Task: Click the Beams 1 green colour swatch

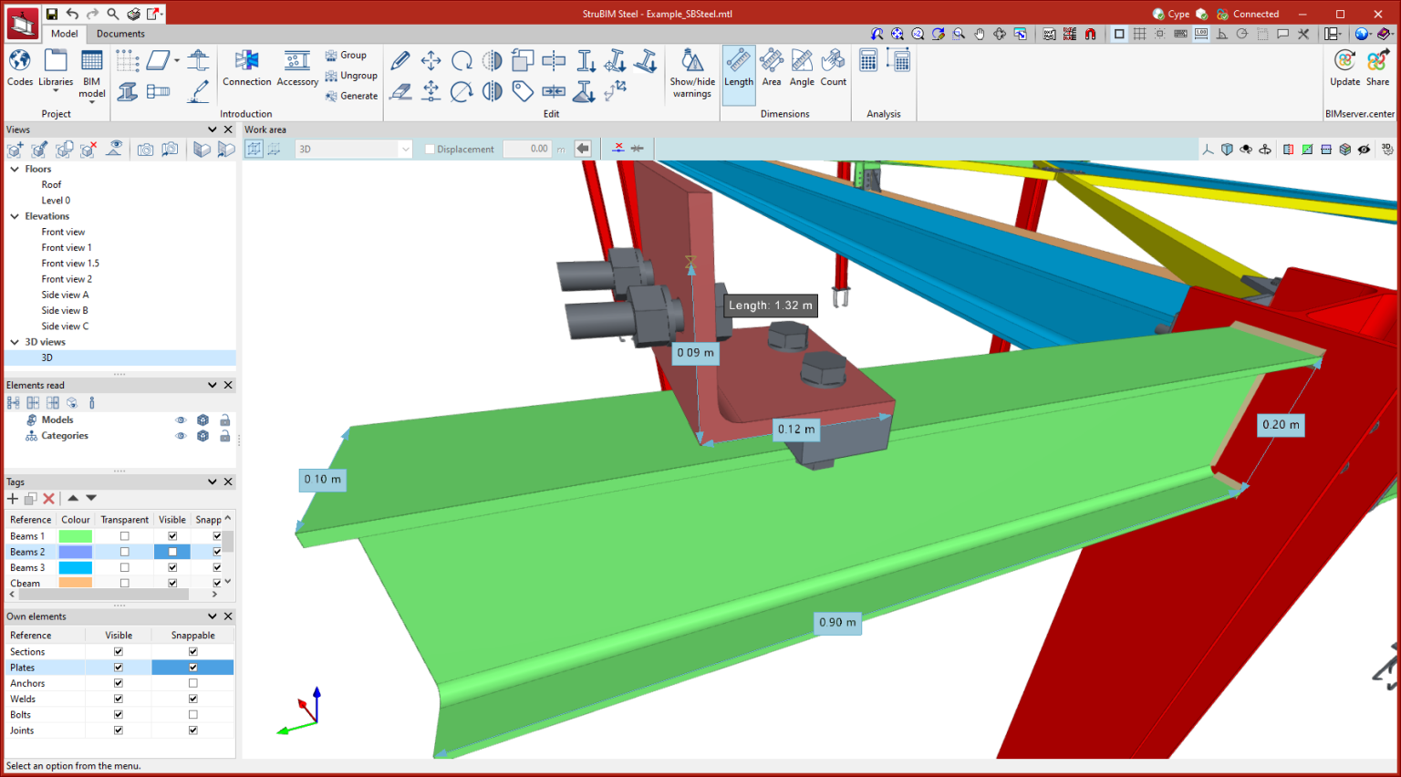Action: tap(76, 536)
